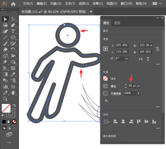The height and width of the screenshot is (149, 166).
Task: Flip selection horizontally
Action: tap(141, 59)
